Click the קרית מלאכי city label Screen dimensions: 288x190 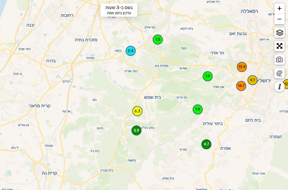pyautogui.click(x=39, y=106)
